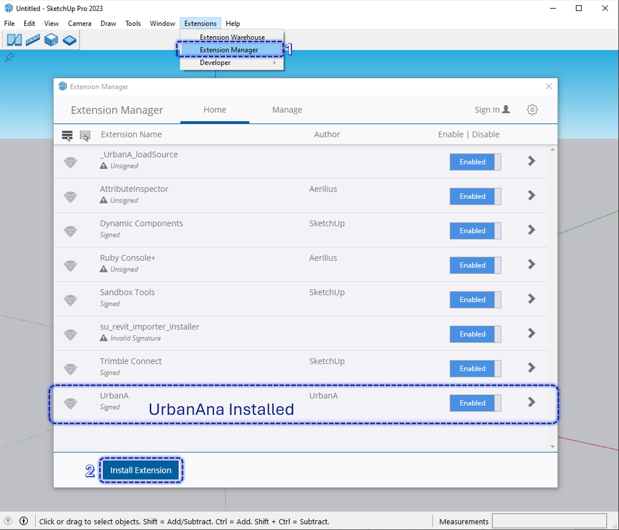Open Extension Manager settings gear
Viewport: 619px width, 530px height.
pyautogui.click(x=532, y=110)
